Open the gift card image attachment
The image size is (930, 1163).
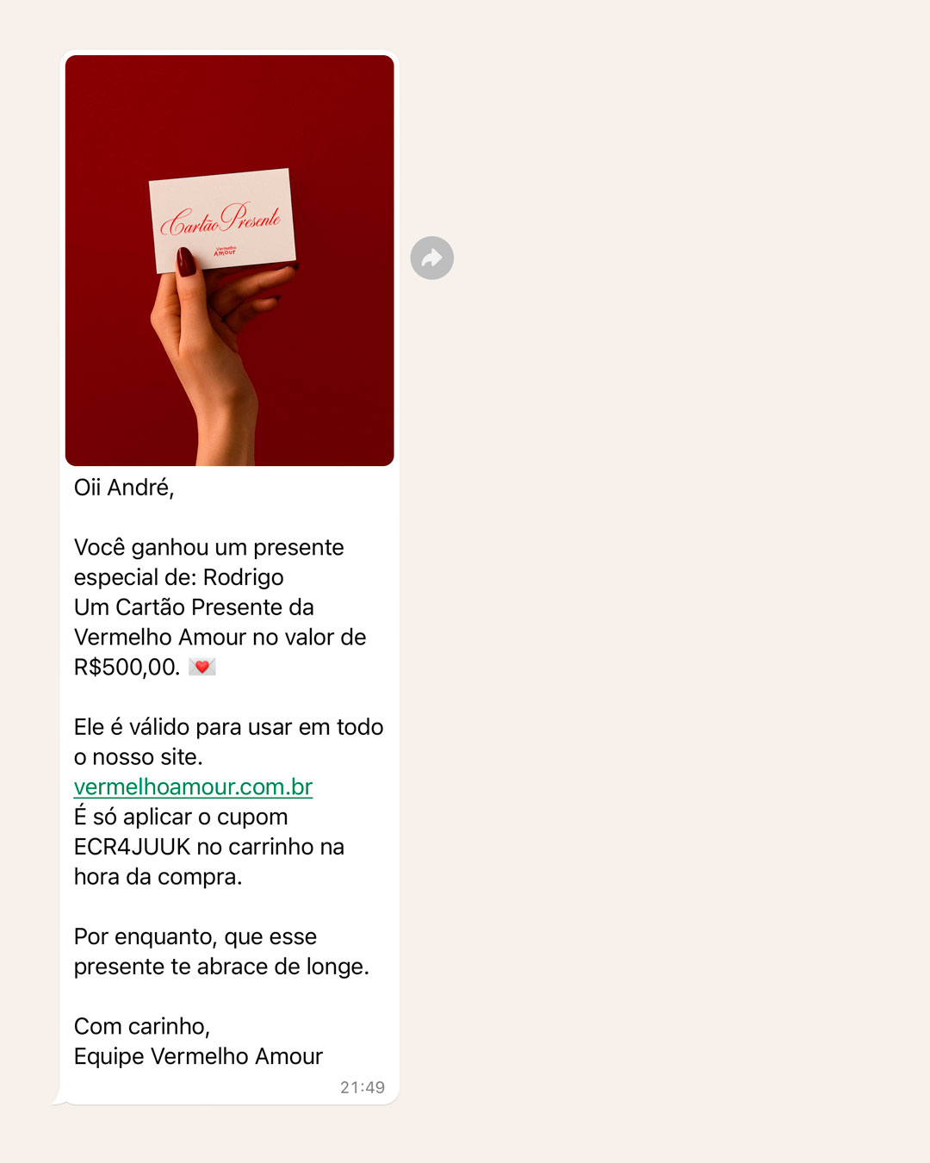click(230, 260)
